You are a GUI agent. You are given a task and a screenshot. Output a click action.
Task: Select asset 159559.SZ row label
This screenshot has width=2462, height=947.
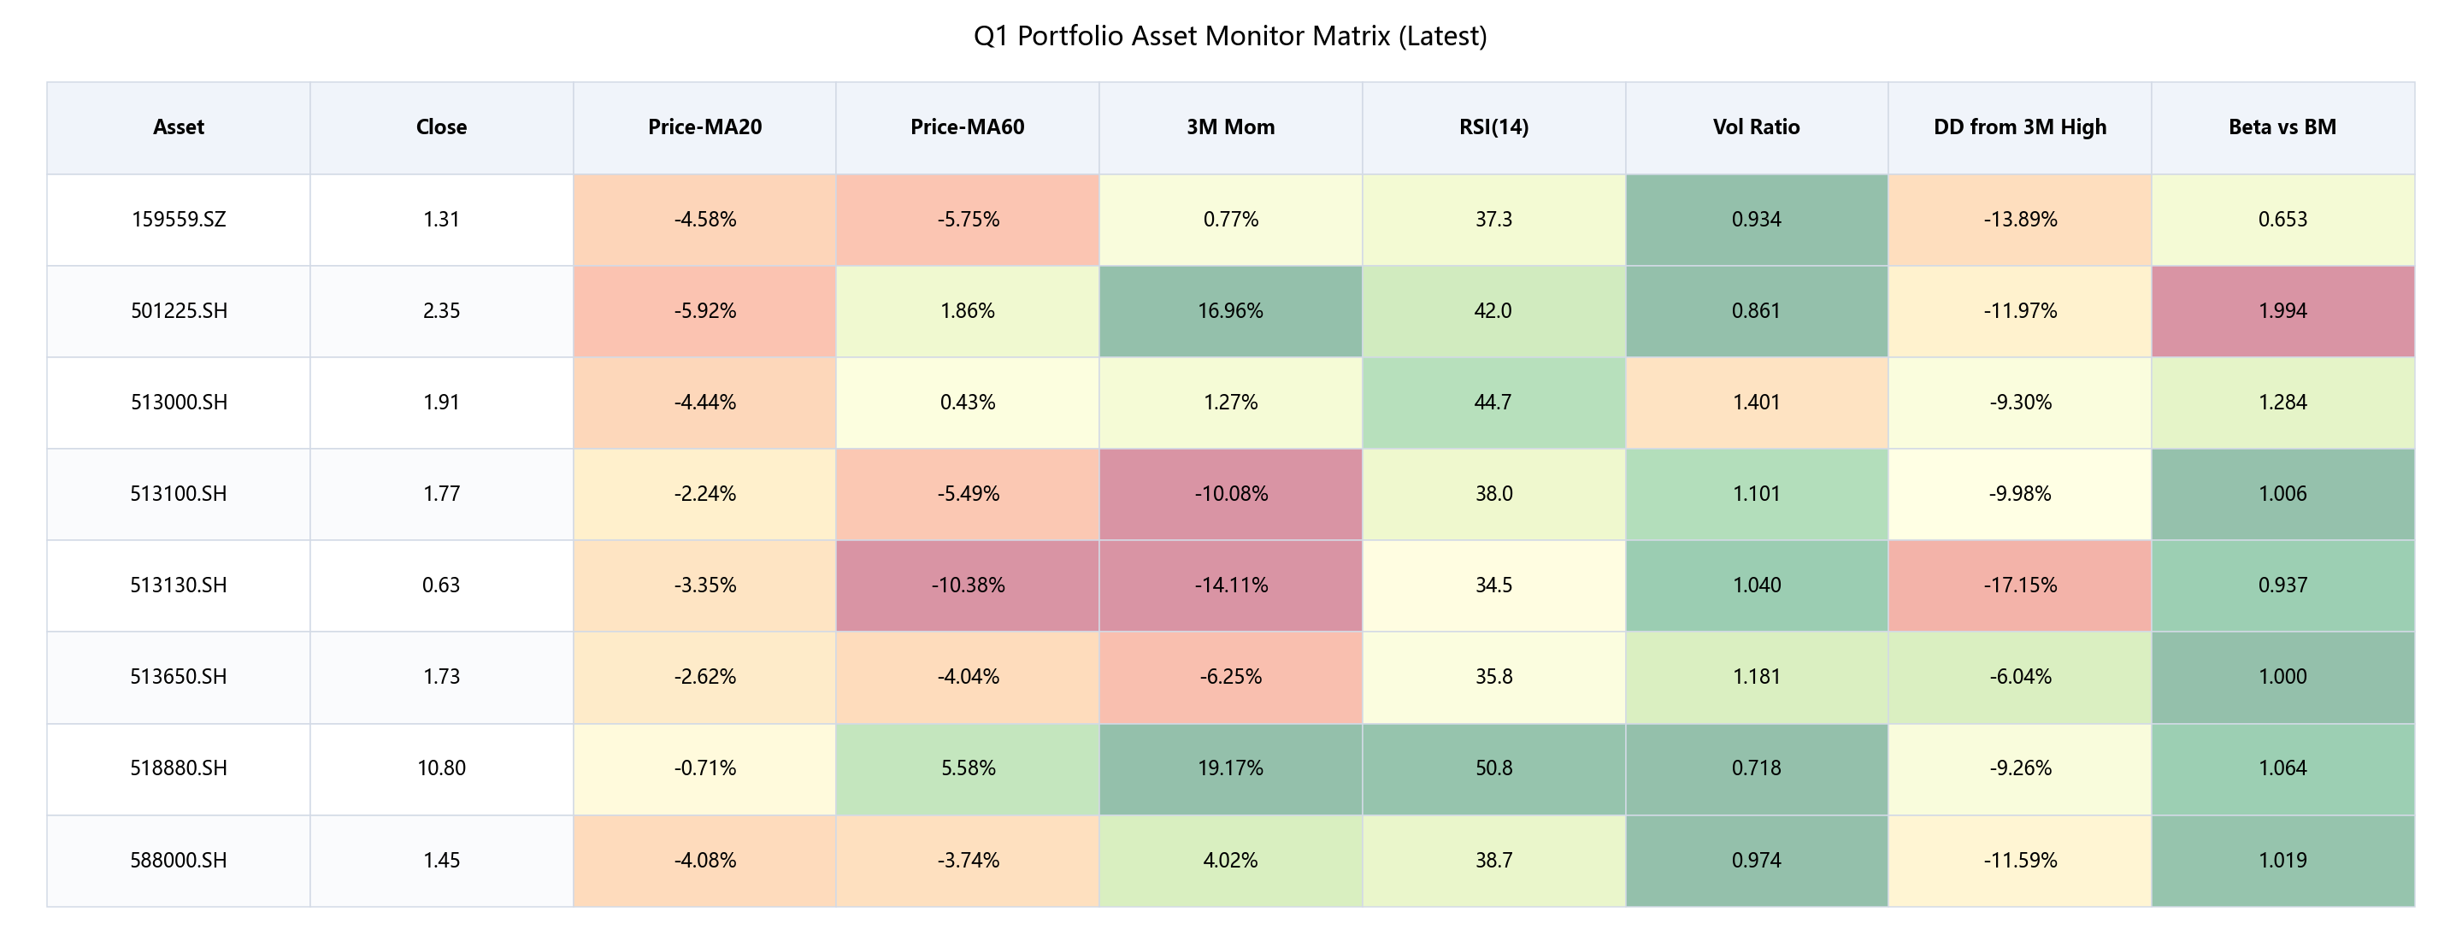tap(179, 219)
